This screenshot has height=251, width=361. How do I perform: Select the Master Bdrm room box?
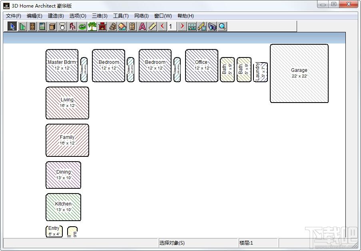(62, 65)
